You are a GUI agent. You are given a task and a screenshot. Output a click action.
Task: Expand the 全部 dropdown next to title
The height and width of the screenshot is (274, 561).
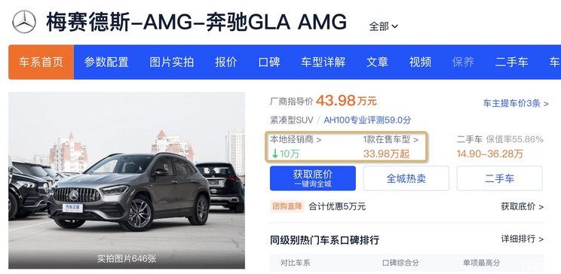tap(384, 26)
